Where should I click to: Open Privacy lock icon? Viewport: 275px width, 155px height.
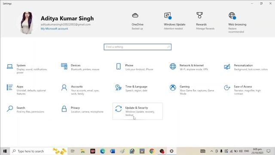point(64,108)
